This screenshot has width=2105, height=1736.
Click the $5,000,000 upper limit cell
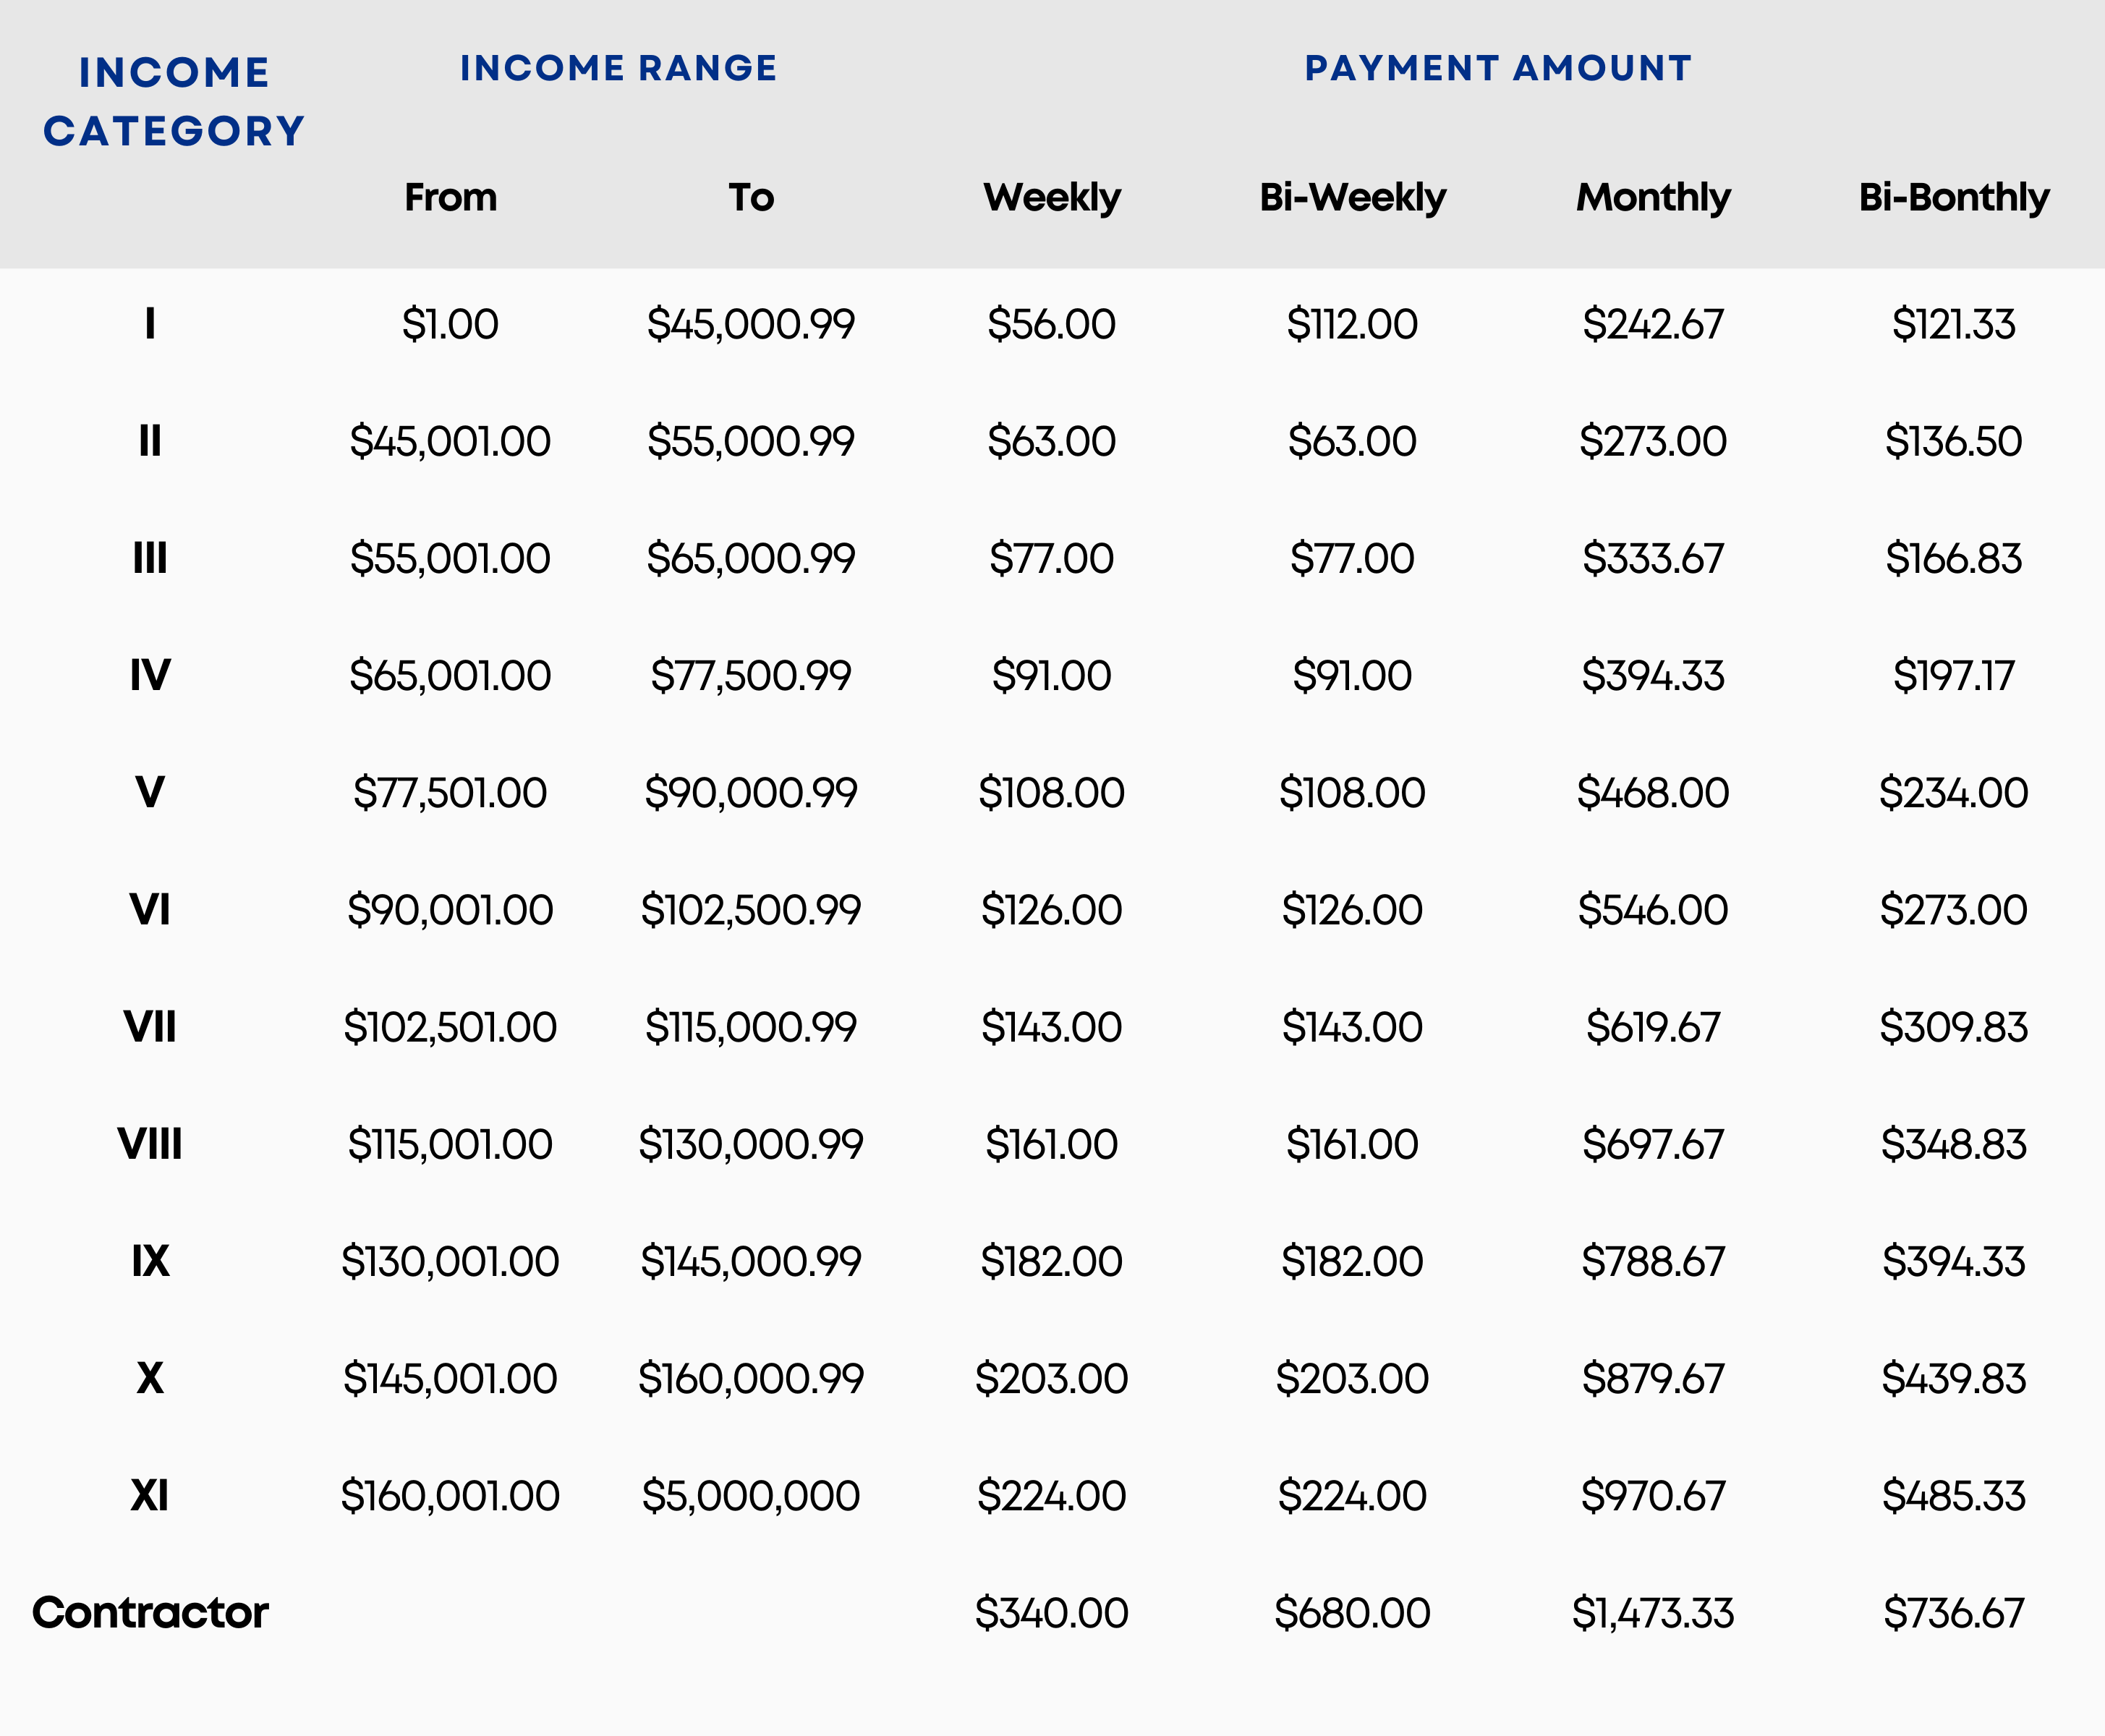click(751, 1495)
